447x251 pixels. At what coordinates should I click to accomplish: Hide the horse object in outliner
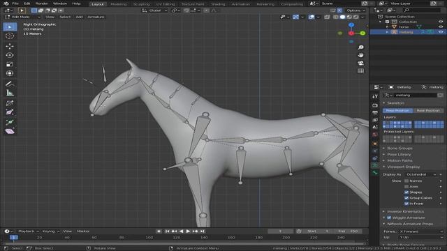point(441,26)
